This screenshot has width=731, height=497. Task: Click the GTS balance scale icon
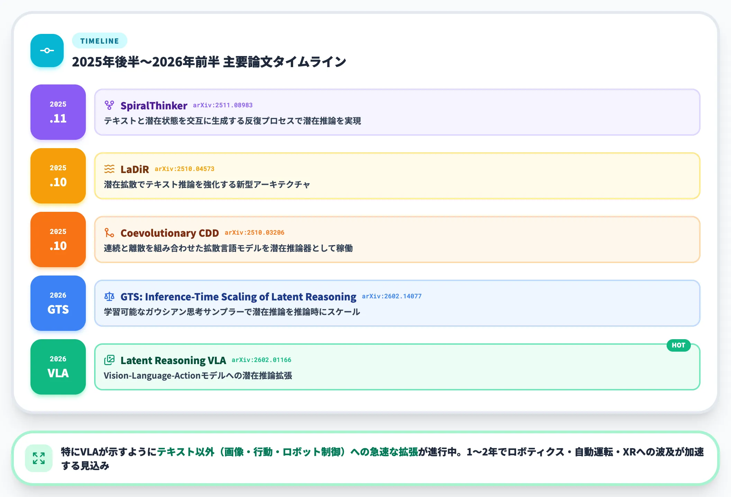tap(109, 296)
